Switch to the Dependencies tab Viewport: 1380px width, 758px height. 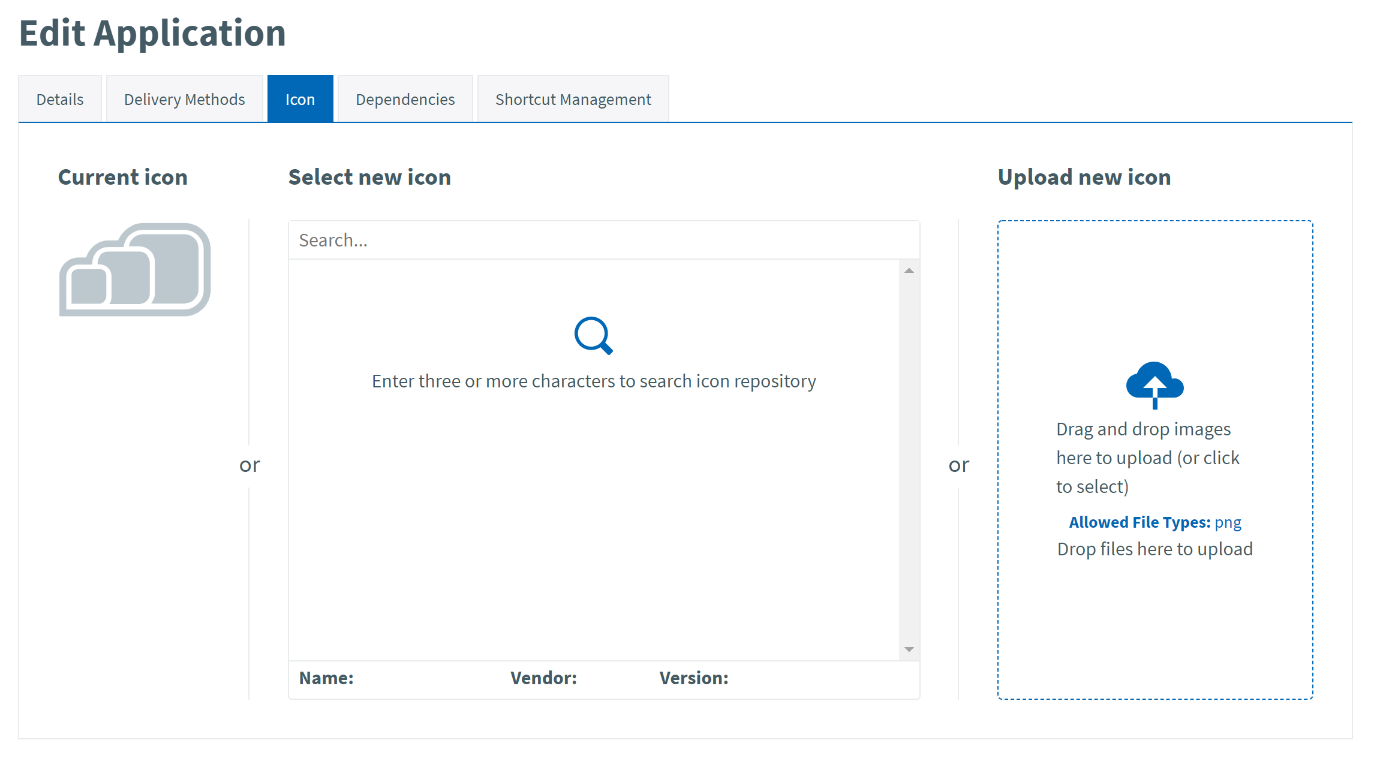(x=405, y=98)
